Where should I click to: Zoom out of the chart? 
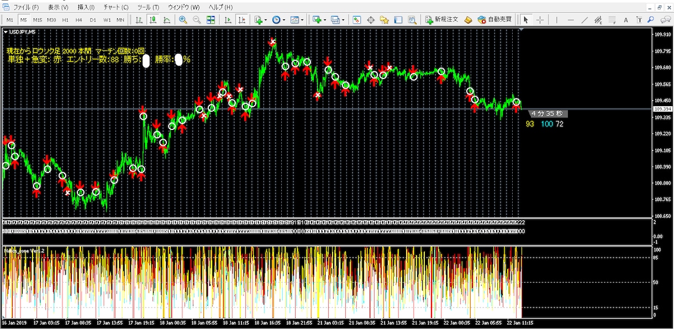click(197, 20)
